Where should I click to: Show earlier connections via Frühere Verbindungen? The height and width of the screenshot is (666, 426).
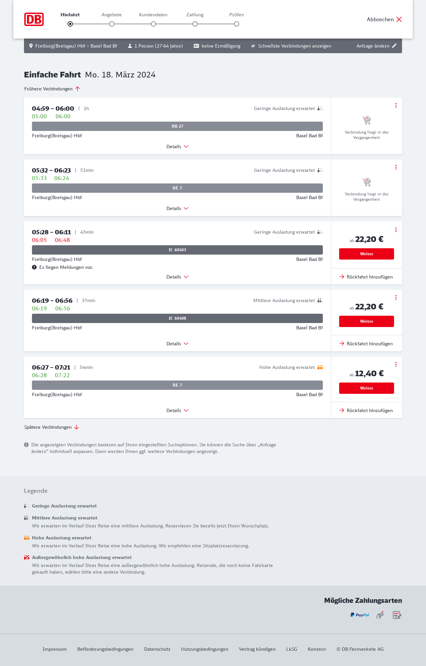pos(52,89)
